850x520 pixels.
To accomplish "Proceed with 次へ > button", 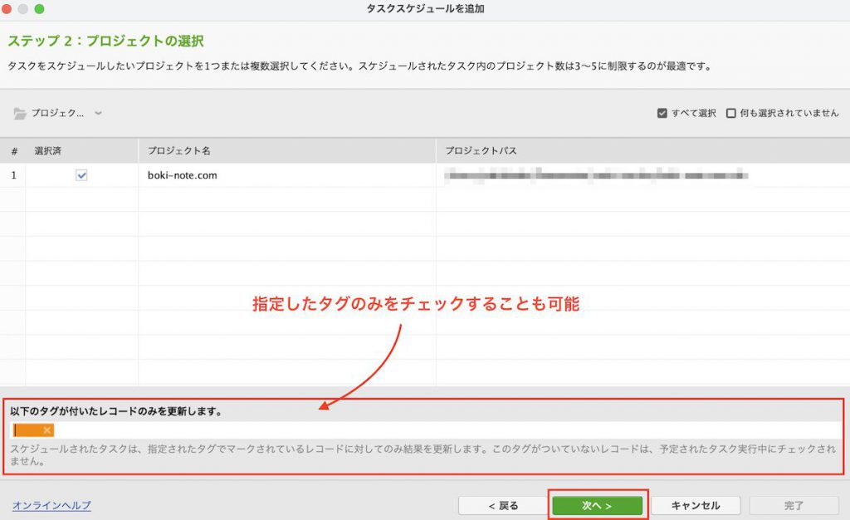I will (598, 505).
